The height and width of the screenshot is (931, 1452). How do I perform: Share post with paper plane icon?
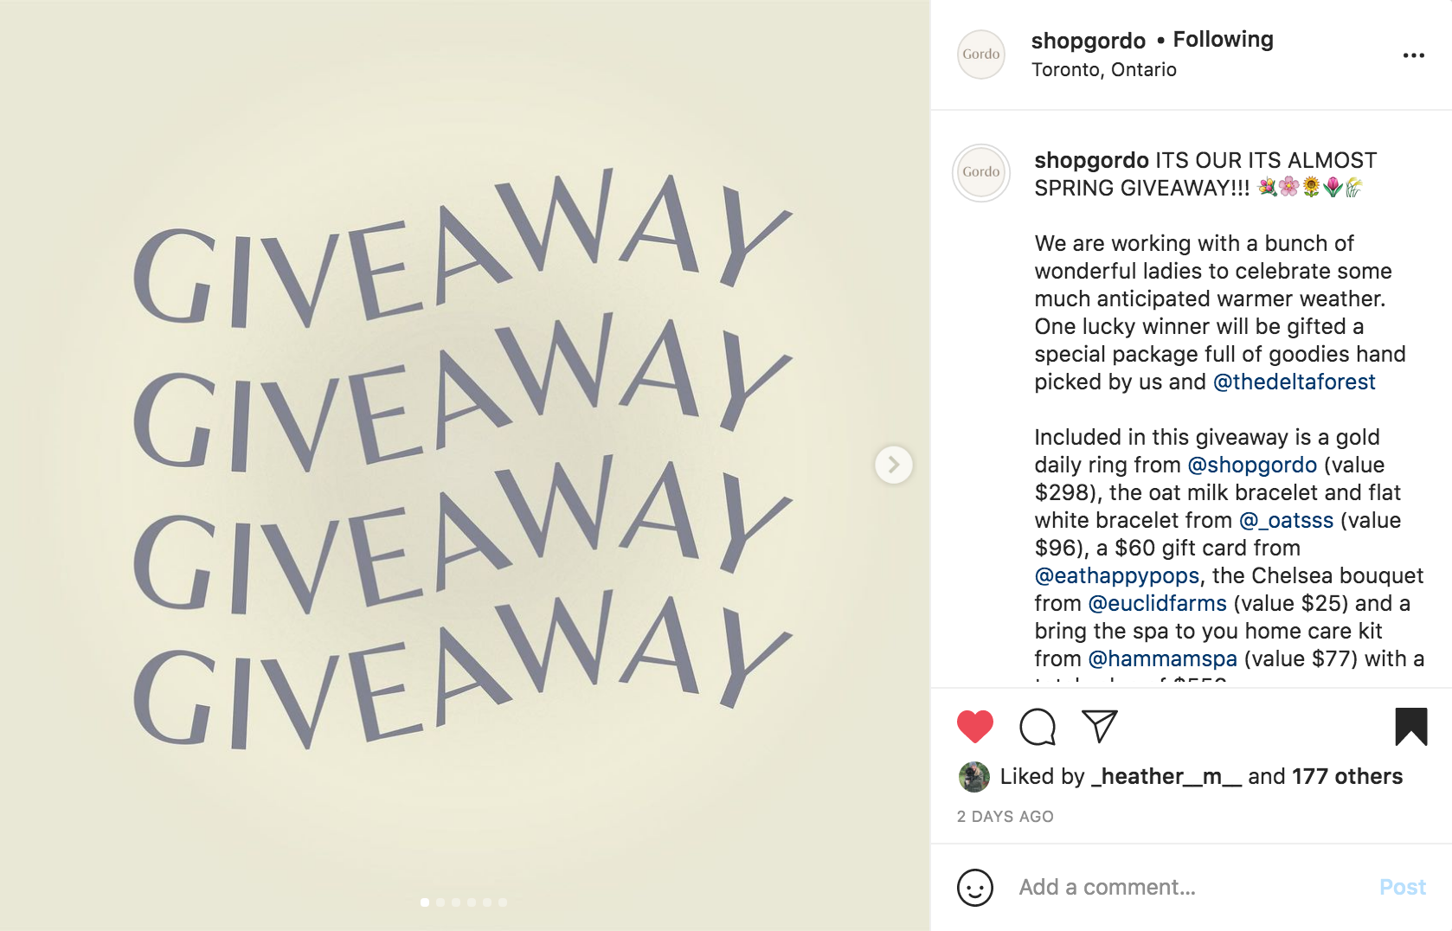coord(1100,726)
